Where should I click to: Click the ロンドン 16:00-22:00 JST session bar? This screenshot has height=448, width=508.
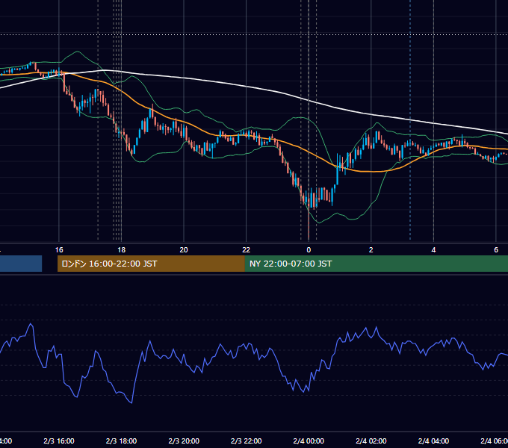tap(151, 264)
